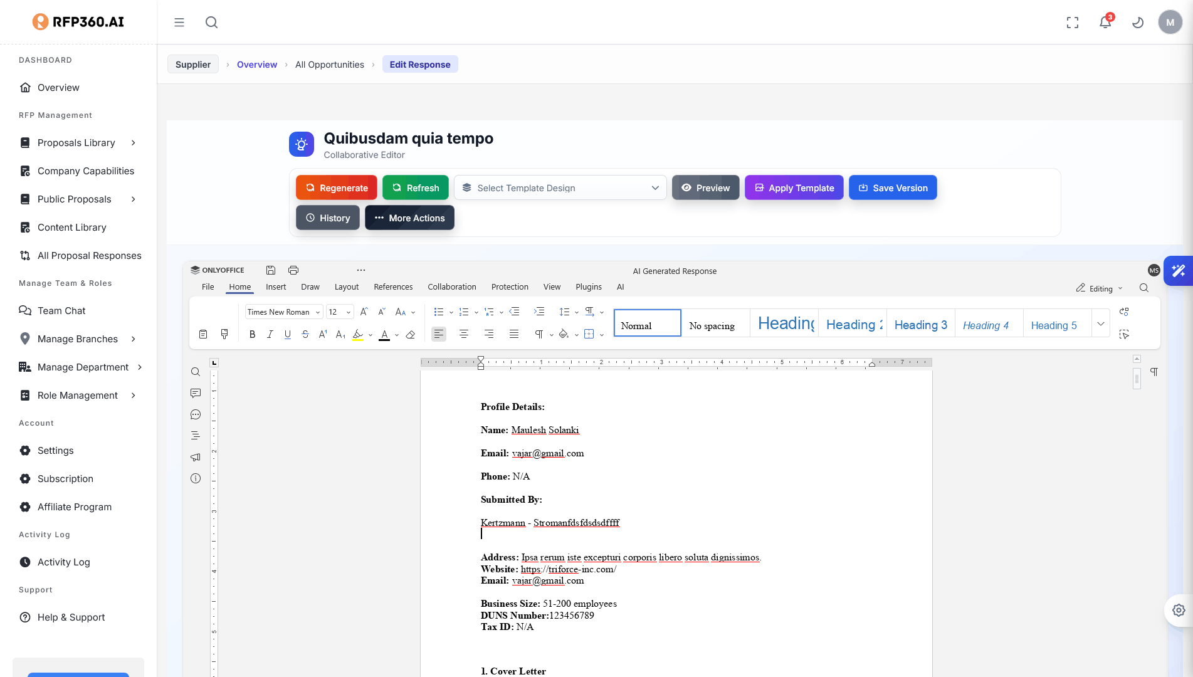Apply strikethrough formatting
Screen dimensions: 1193x677
(305, 334)
